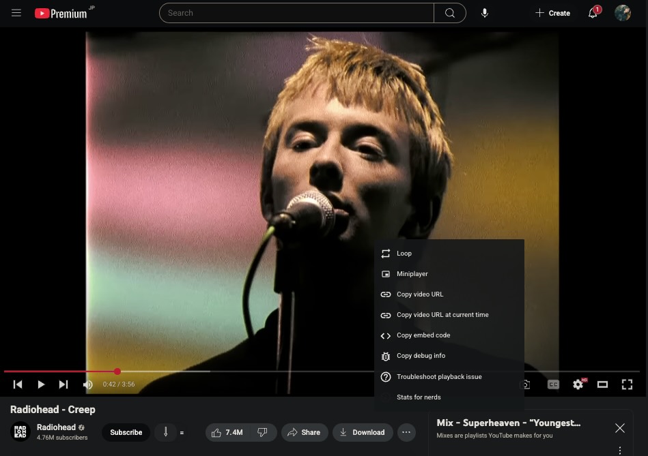Switch to theater mode
The image size is (648, 456).
(x=602, y=384)
